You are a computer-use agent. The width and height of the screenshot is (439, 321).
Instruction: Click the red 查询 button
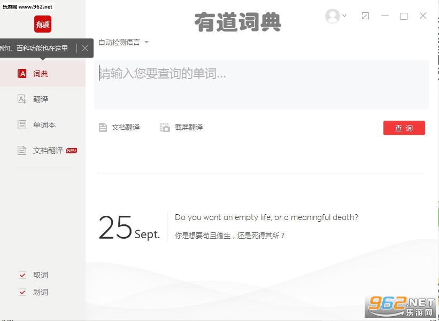[404, 128]
